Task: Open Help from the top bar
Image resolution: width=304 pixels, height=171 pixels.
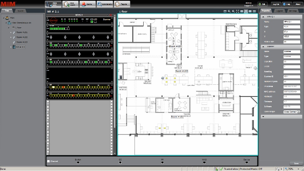Action: (x=287, y=4)
